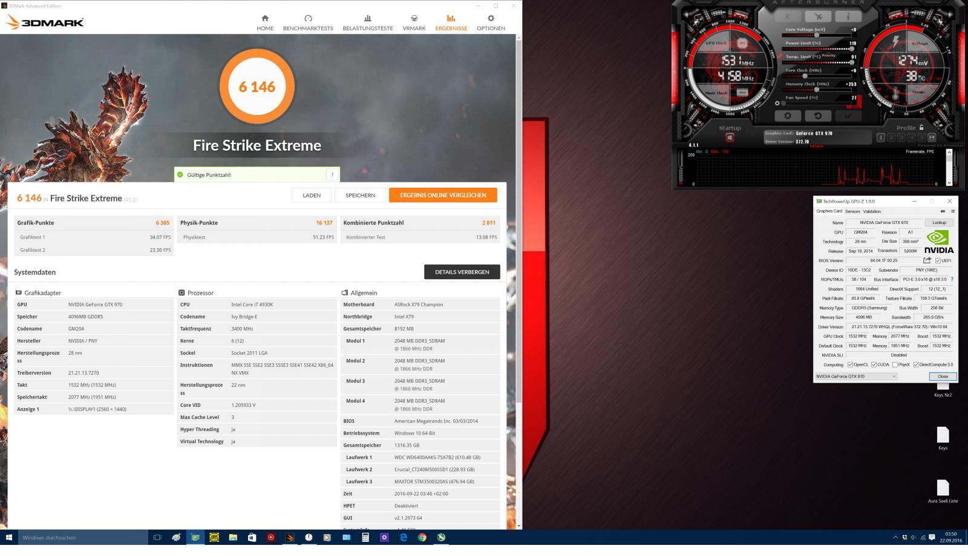Go to the VRMARK section
Screen dimensions: 968x557
(414, 23)
